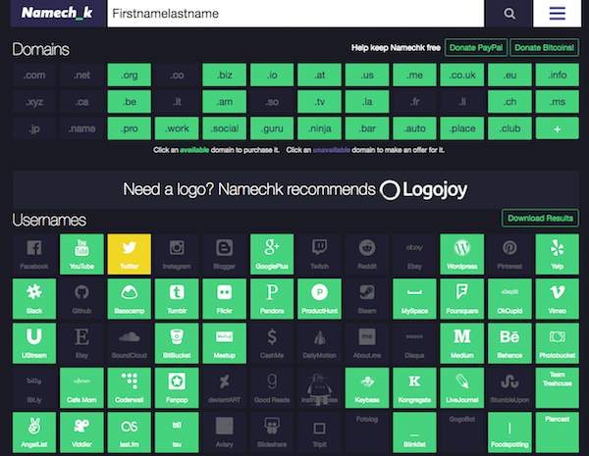Click the LiveJournal username tile
This screenshot has height=456, width=589.
tap(462, 388)
